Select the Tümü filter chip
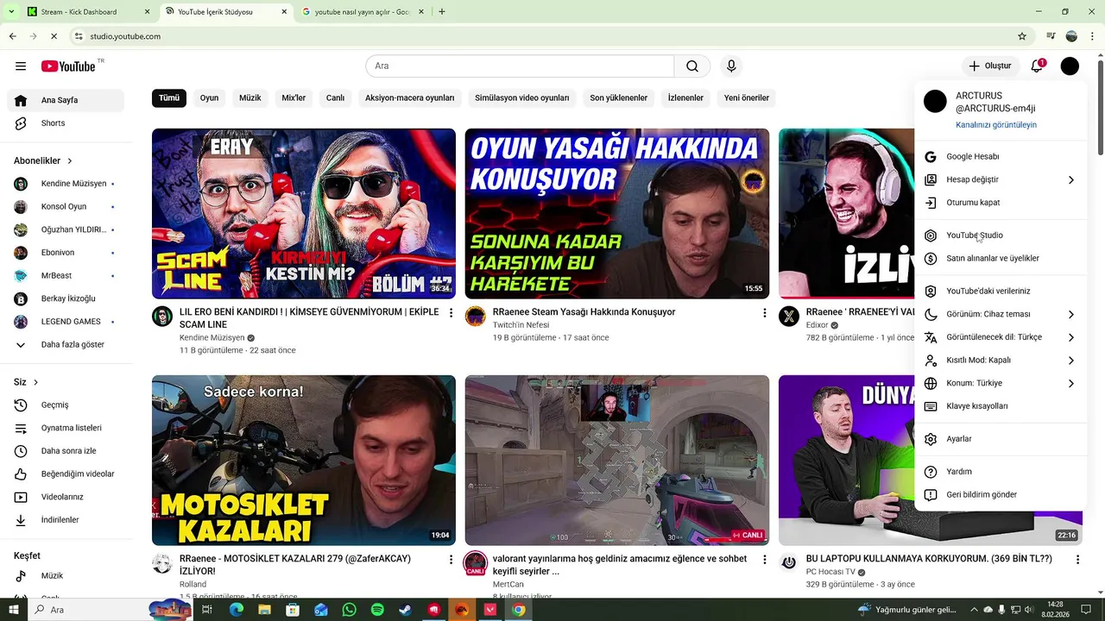The image size is (1105, 621). coord(169,98)
